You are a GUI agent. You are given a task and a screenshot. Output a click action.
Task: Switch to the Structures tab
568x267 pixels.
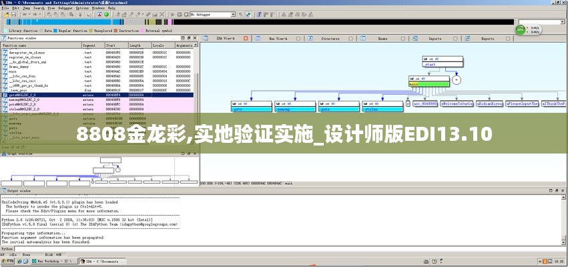[x=330, y=39]
